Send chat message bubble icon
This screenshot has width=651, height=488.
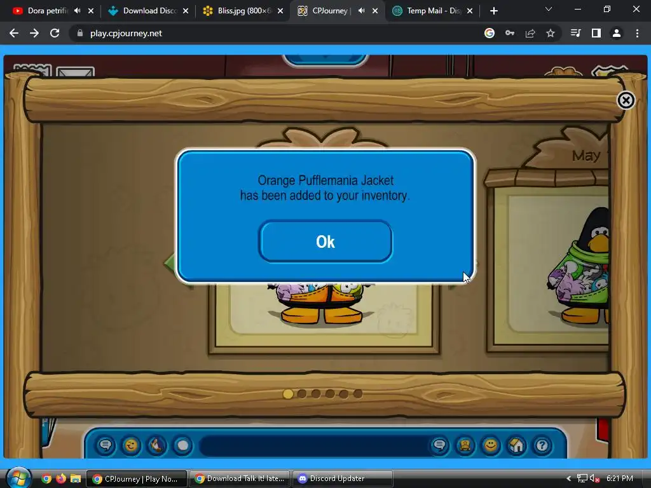tap(439, 445)
